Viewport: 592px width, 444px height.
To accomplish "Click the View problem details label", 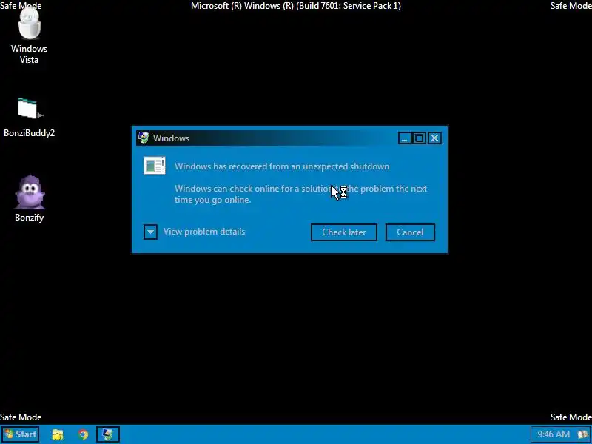I will pyautogui.click(x=204, y=232).
